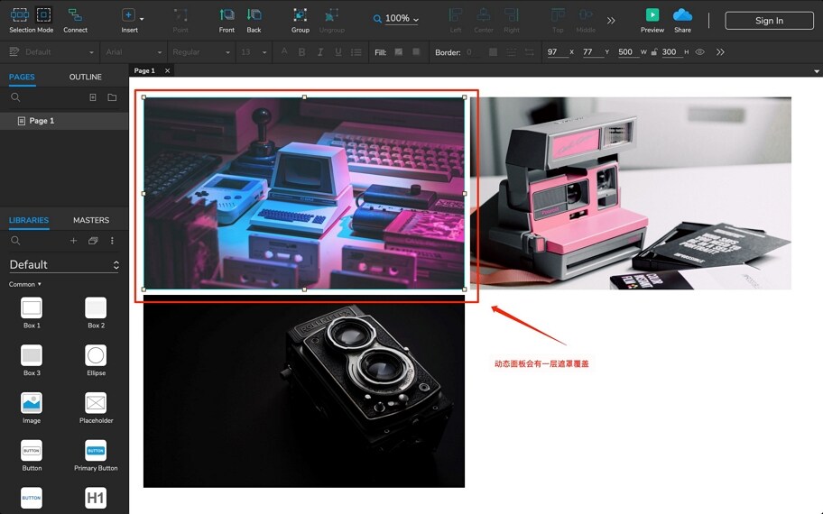The width and height of the screenshot is (823, 514).
Task: Toggle italic formatting
Action: point(320,52)
